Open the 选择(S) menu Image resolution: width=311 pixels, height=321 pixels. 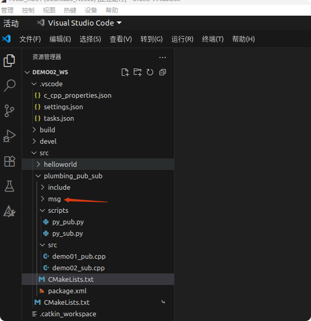point(90,39)
